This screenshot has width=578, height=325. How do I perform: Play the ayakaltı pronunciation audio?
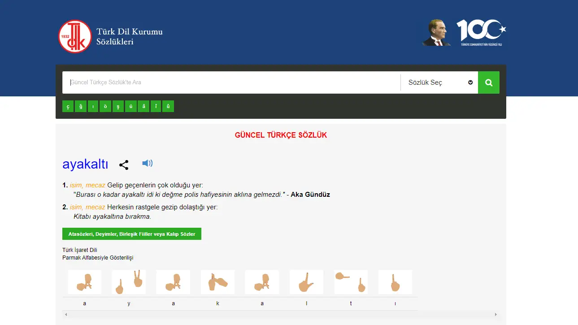pyautogui.click(x=148, y=163)
